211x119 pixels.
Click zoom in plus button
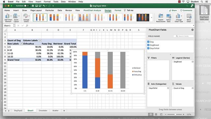[183, 114]
